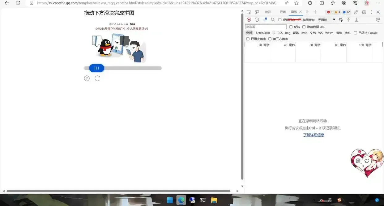Click the blue captcha slider handle
The width and height of the screenshot is (384, 206).
coord(96,68)
